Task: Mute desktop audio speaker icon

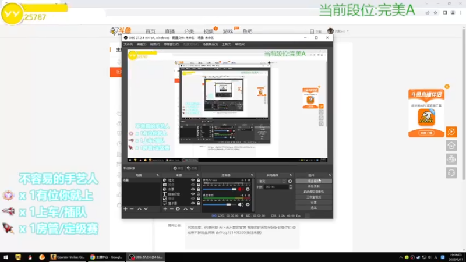Action: point(241,204)
